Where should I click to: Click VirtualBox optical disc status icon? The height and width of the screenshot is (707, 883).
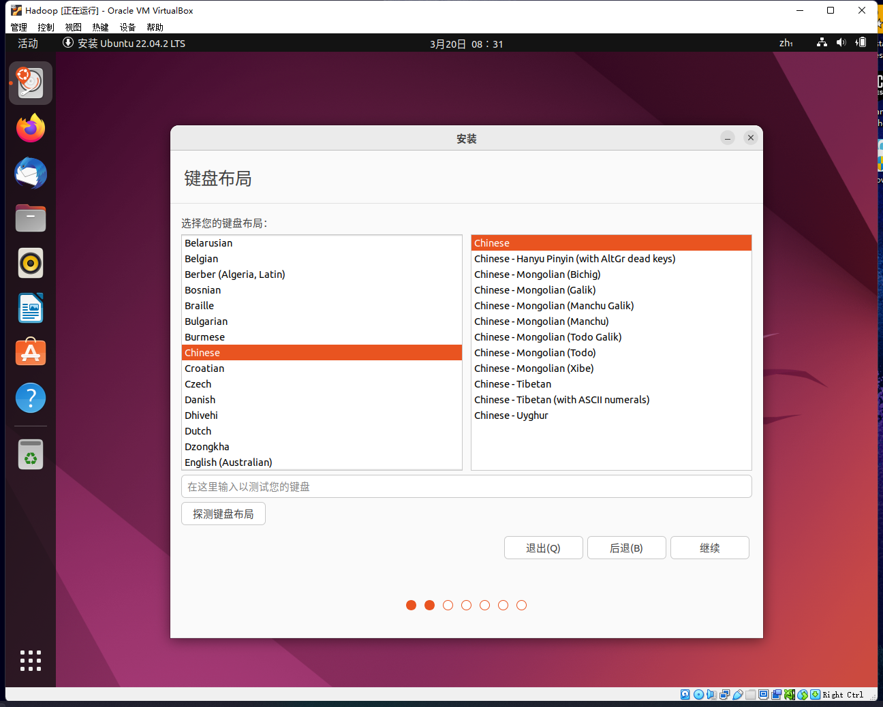[x=698, y=695]
